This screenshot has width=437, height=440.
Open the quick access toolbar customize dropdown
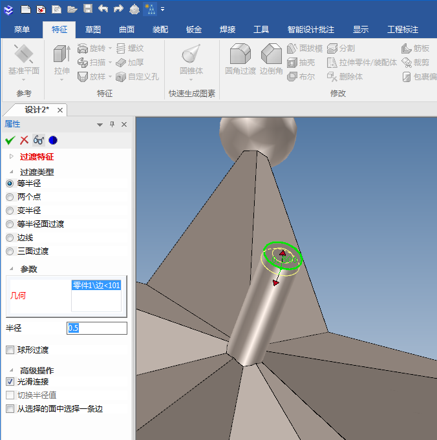[x=163, y=9]
